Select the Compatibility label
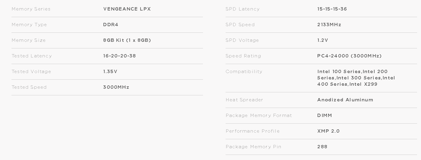This screenshot has height=160, width=421. tap(244, 72)
